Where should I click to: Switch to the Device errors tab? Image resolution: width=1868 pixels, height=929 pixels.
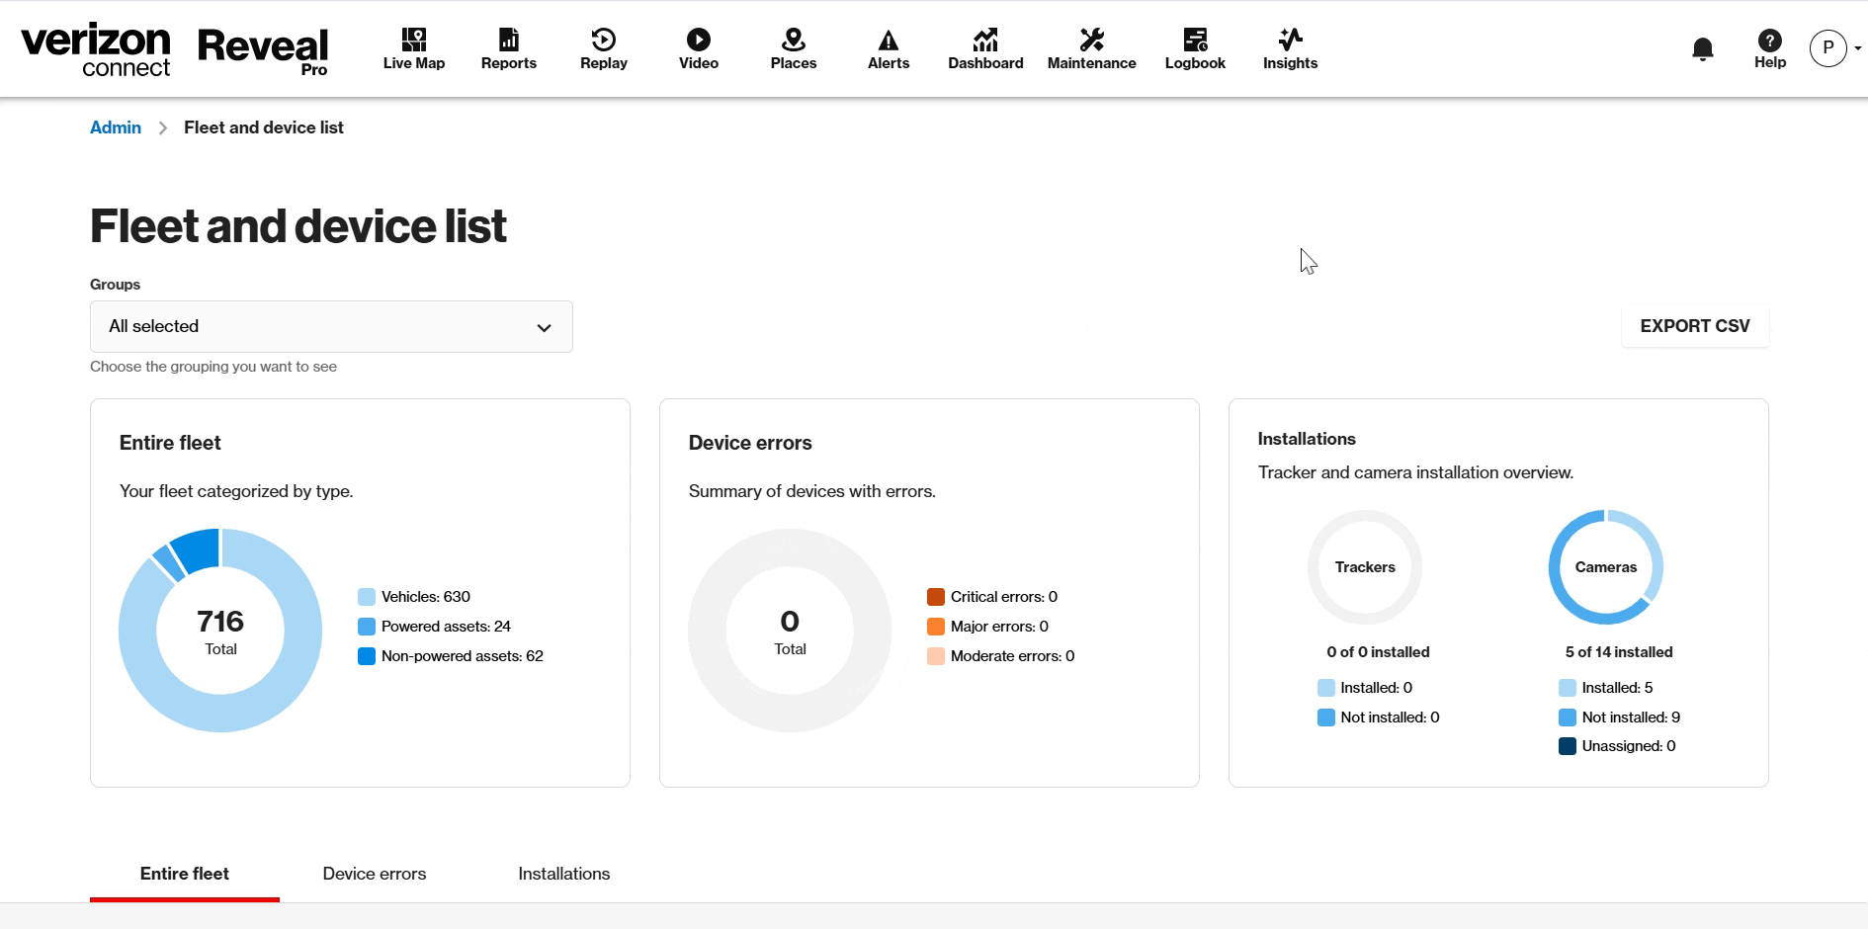point(375,874)
